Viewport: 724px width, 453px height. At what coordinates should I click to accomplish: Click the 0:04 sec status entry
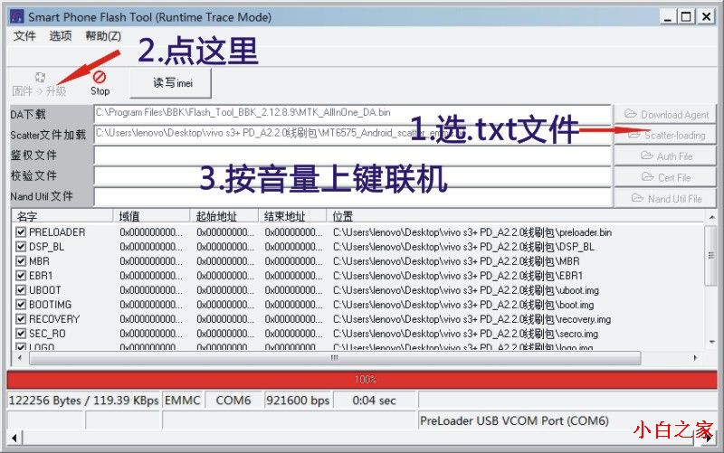coord(374,401)
